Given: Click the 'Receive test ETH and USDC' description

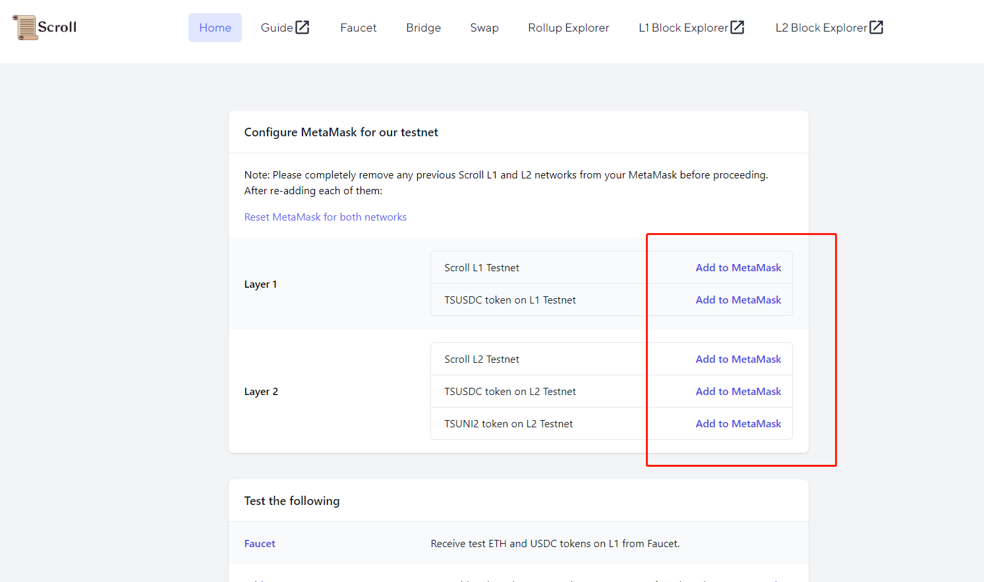Looking at the screenshot, I should (x=555, y=544).
